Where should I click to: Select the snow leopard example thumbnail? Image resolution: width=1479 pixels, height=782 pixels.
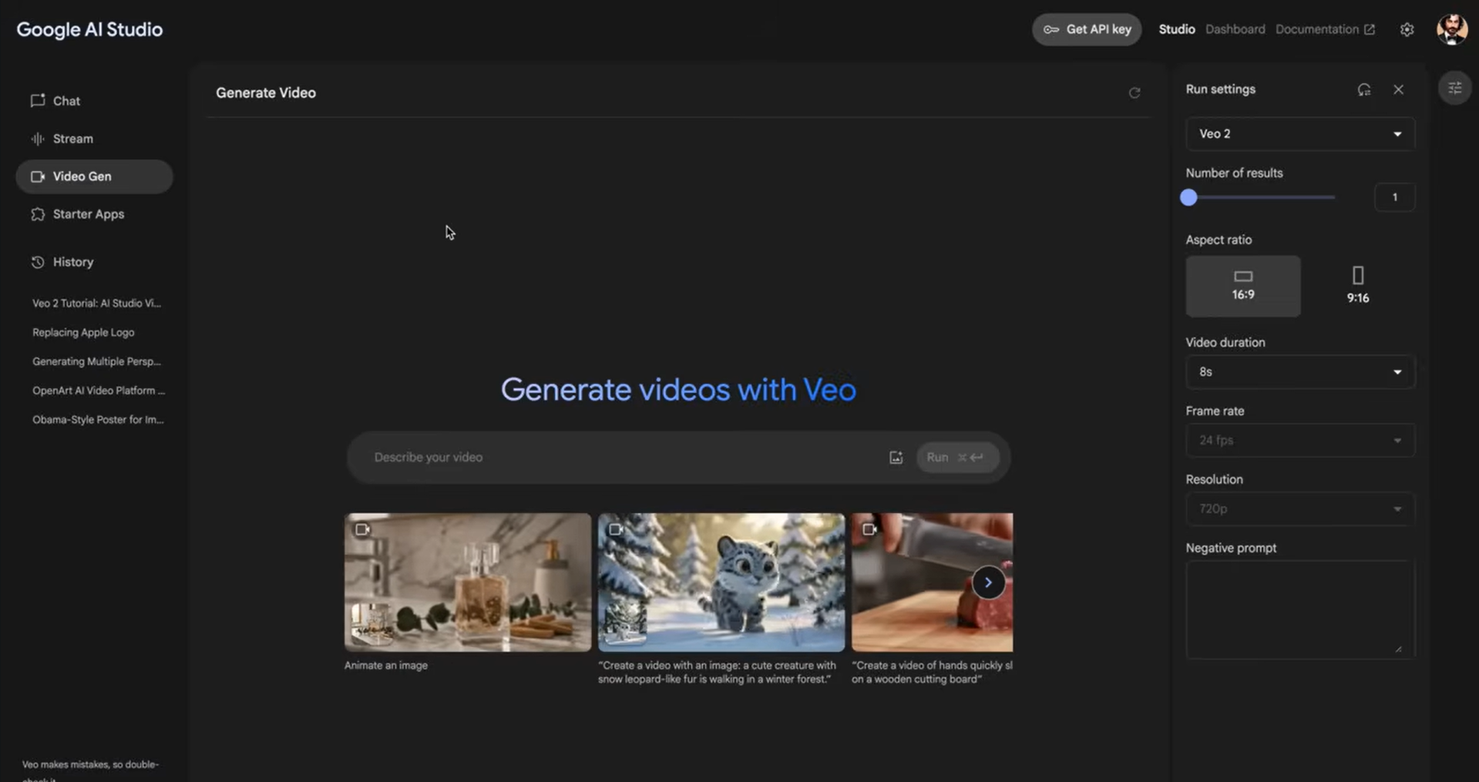(721, 582)
